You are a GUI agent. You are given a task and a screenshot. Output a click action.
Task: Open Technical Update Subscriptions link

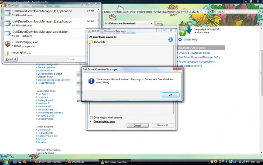tap(197, 62)
